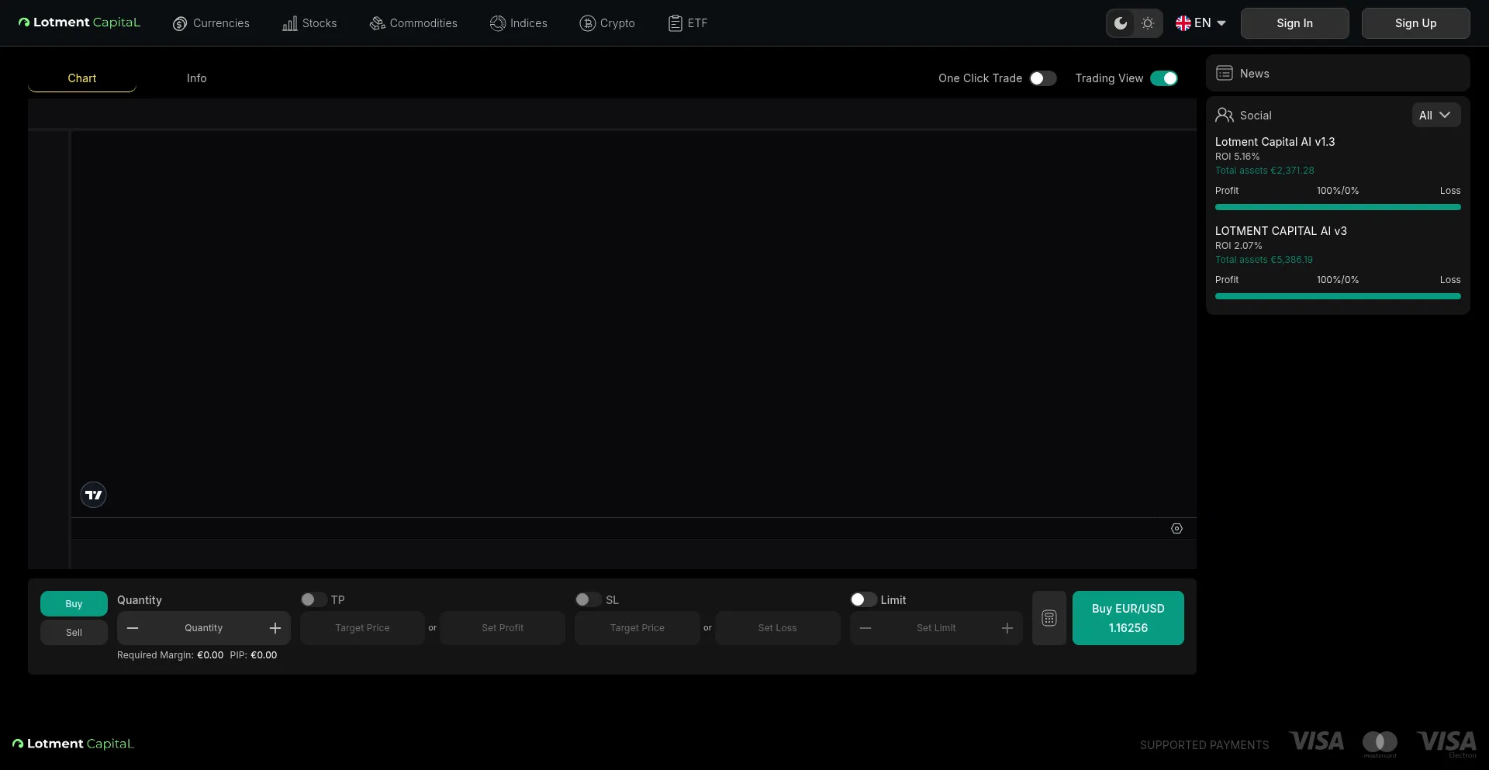This screenshot has height=770, width=1489.
Task: Open the chart settings gear icon
Action: [x=1176, y=528]
